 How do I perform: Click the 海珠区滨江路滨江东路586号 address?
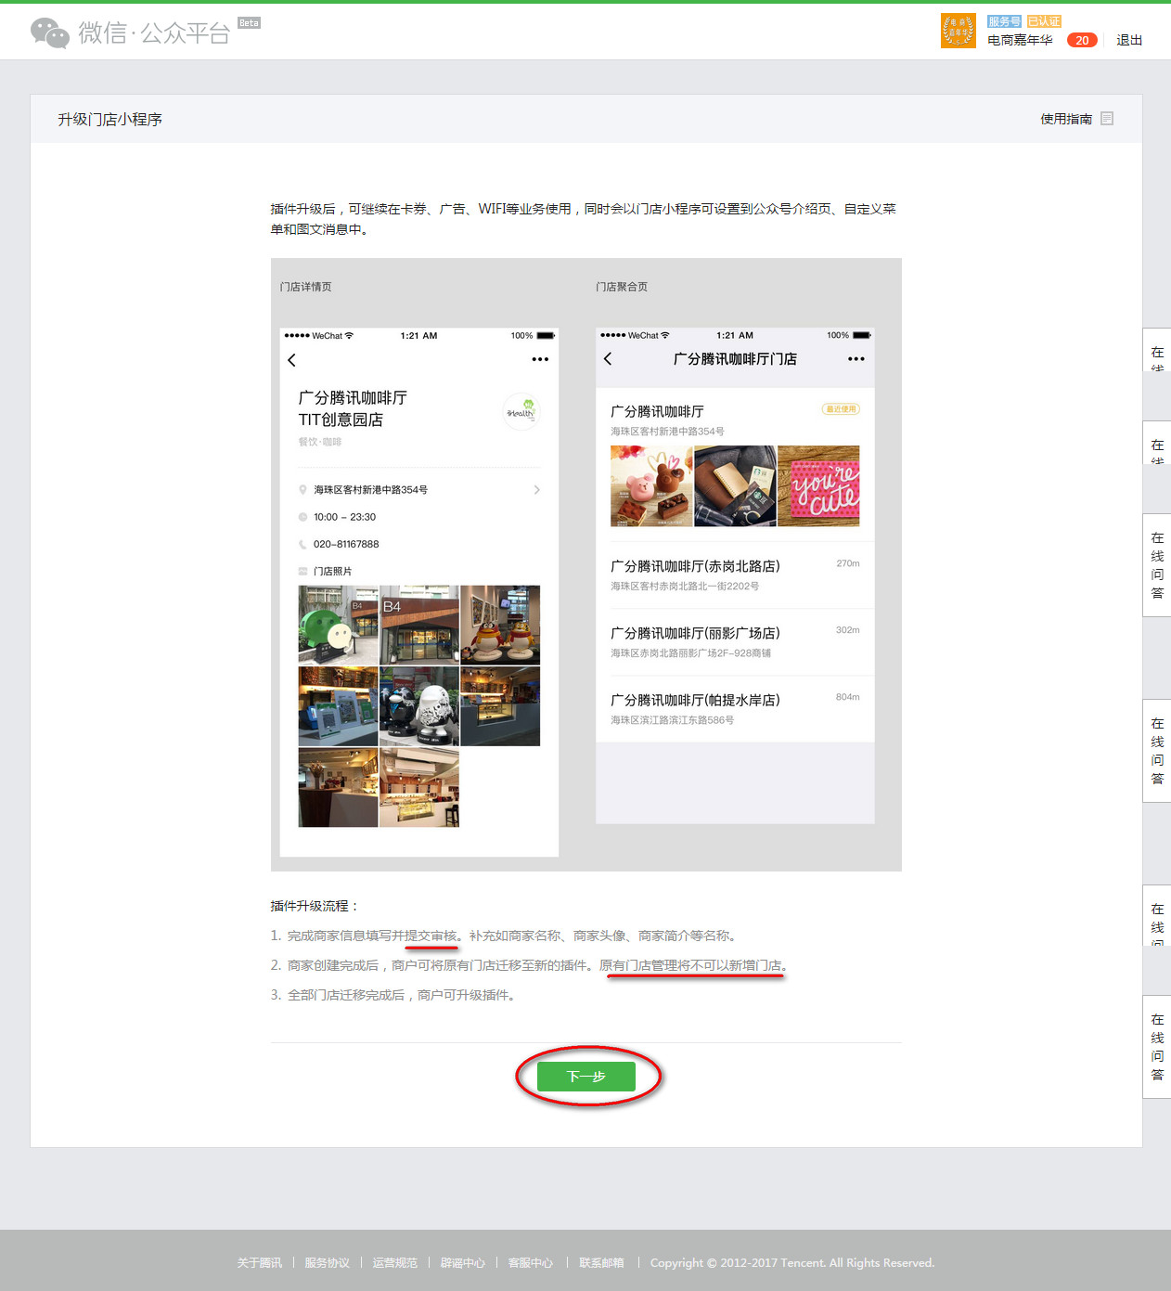click(x=672, y=720)
